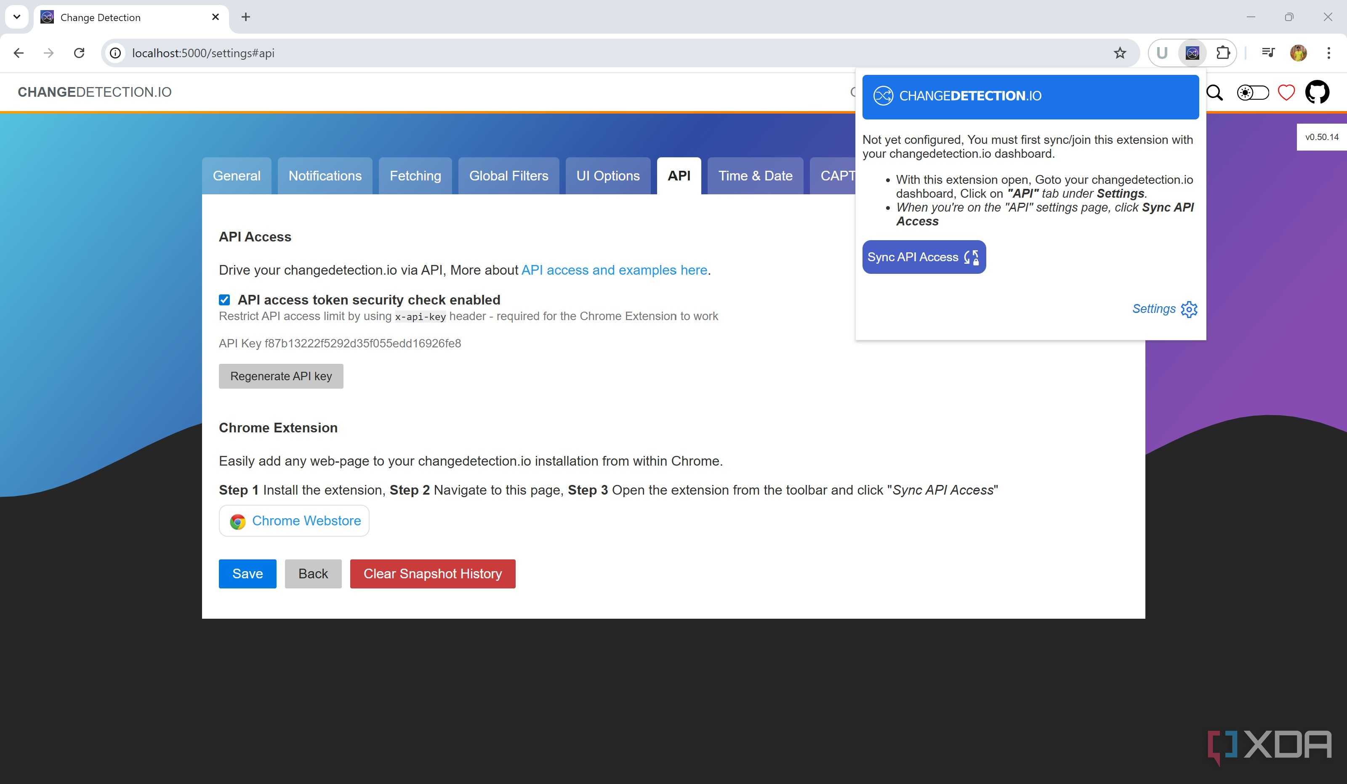Open Chrome's three-dot menu
Image resolution: width=1347 pixels, height=784 pixels.
pos(1329,53)
